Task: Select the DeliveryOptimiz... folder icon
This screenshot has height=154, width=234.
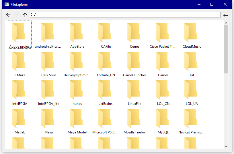Action: 76,61
